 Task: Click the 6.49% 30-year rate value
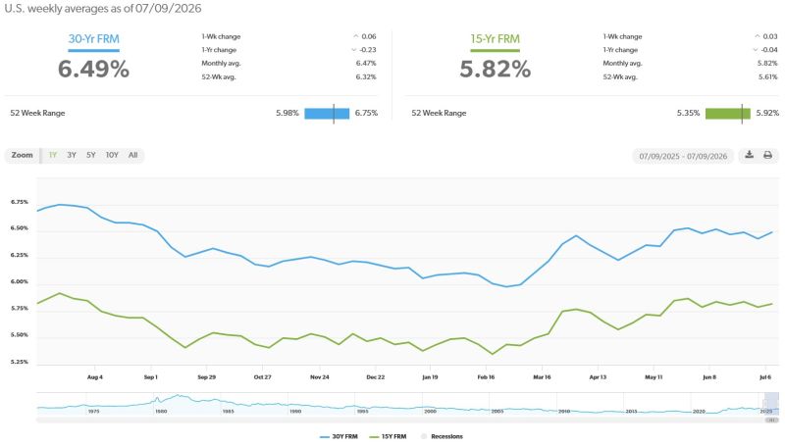pos(93,69)
